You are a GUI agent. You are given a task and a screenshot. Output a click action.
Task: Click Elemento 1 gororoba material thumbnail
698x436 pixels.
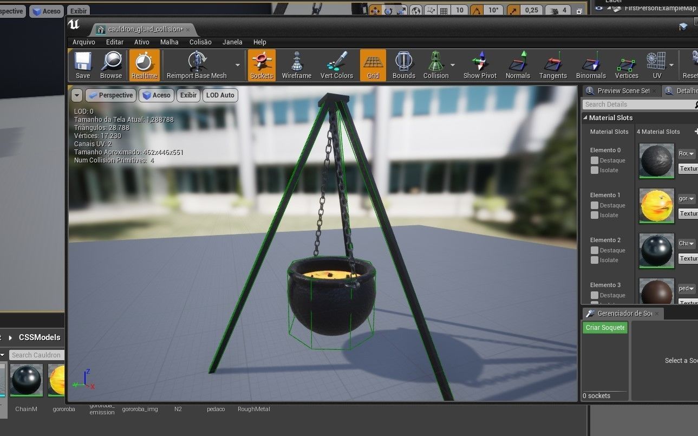pos(657,206)
